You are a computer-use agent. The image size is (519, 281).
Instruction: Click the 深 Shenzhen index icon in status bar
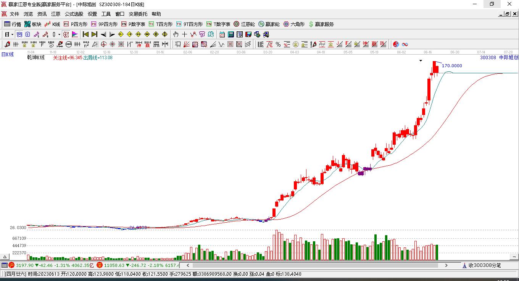point(100,265)
